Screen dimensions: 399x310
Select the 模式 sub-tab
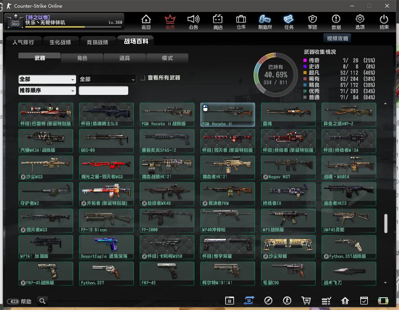(167, 58)
